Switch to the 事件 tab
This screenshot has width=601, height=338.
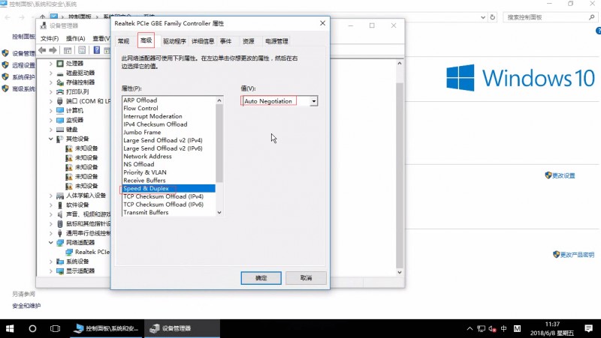coord(226,41)
